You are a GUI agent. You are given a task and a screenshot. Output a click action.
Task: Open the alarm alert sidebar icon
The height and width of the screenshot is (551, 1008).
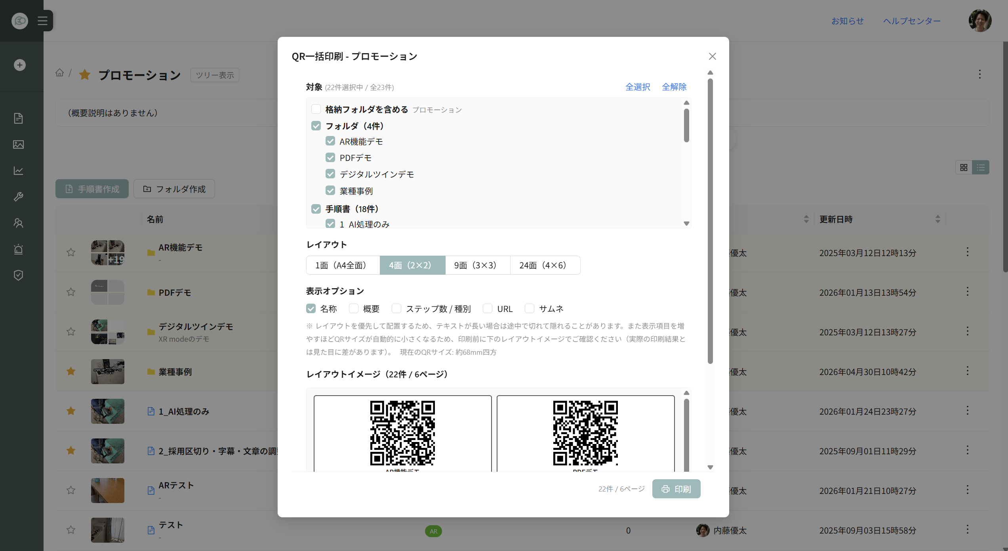tap(19, 249)
